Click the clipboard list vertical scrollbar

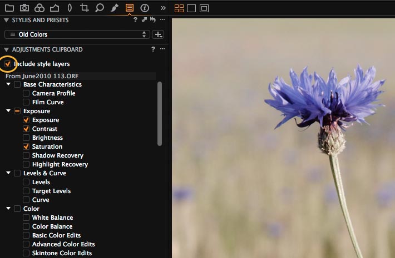coord(160,114)
